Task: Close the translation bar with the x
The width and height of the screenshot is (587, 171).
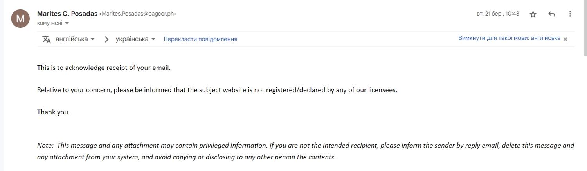Action: click(565, 39)
